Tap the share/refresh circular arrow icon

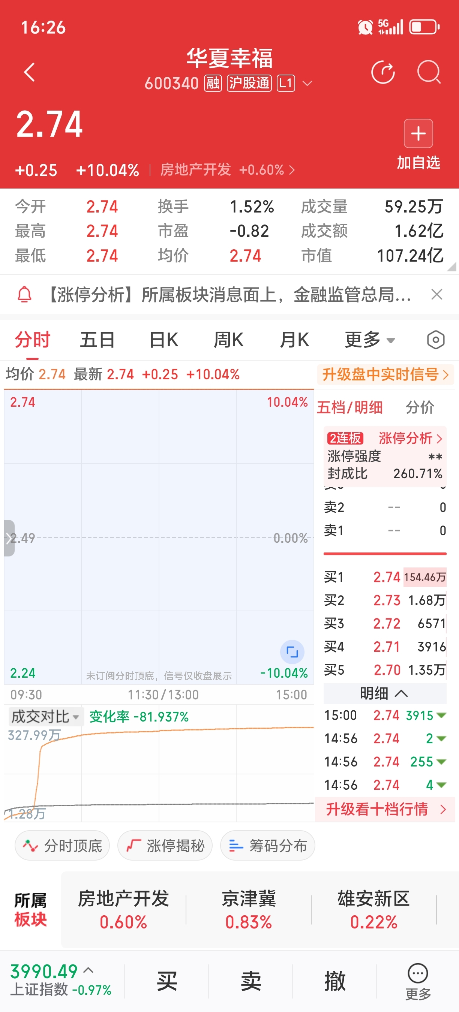tap(383, 72)
